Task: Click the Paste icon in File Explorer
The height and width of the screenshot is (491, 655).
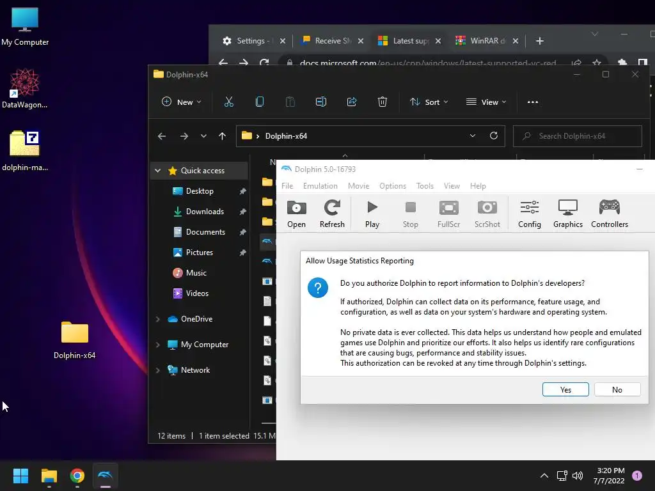Action: click(x=290, y=102)
